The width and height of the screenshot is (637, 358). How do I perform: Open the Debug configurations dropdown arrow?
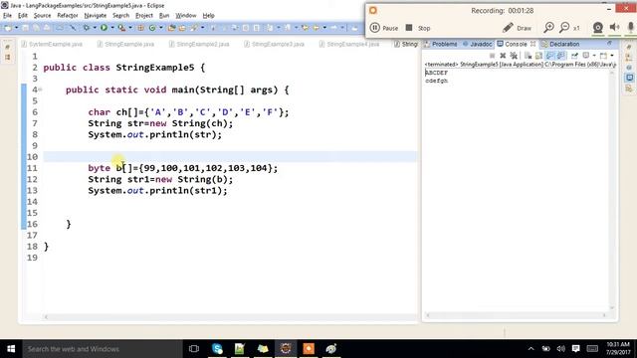pyautogui.click(x=95, y=28)
